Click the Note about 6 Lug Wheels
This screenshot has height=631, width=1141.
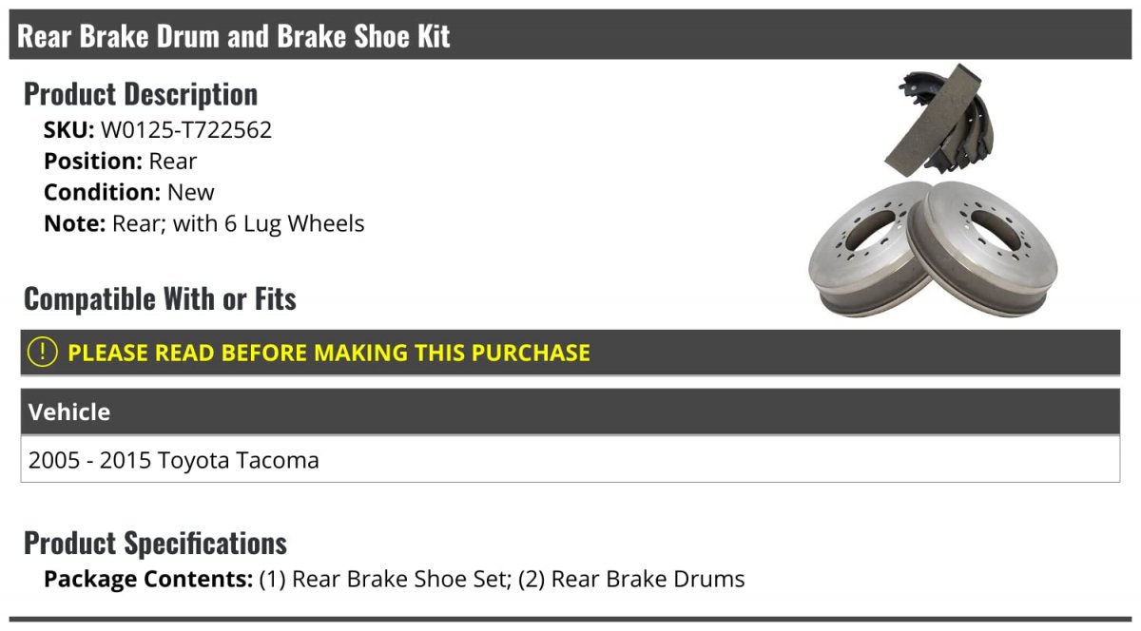tap(239, 224)
